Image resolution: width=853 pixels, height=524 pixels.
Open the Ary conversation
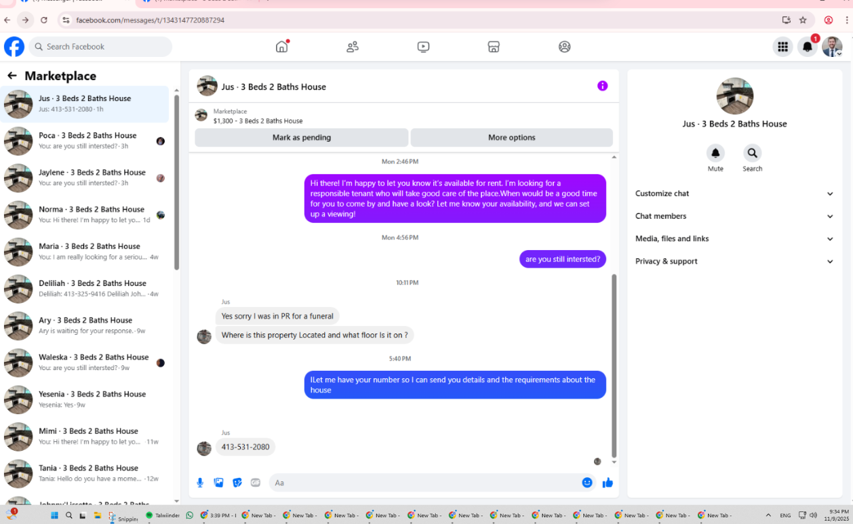(85, 325)
